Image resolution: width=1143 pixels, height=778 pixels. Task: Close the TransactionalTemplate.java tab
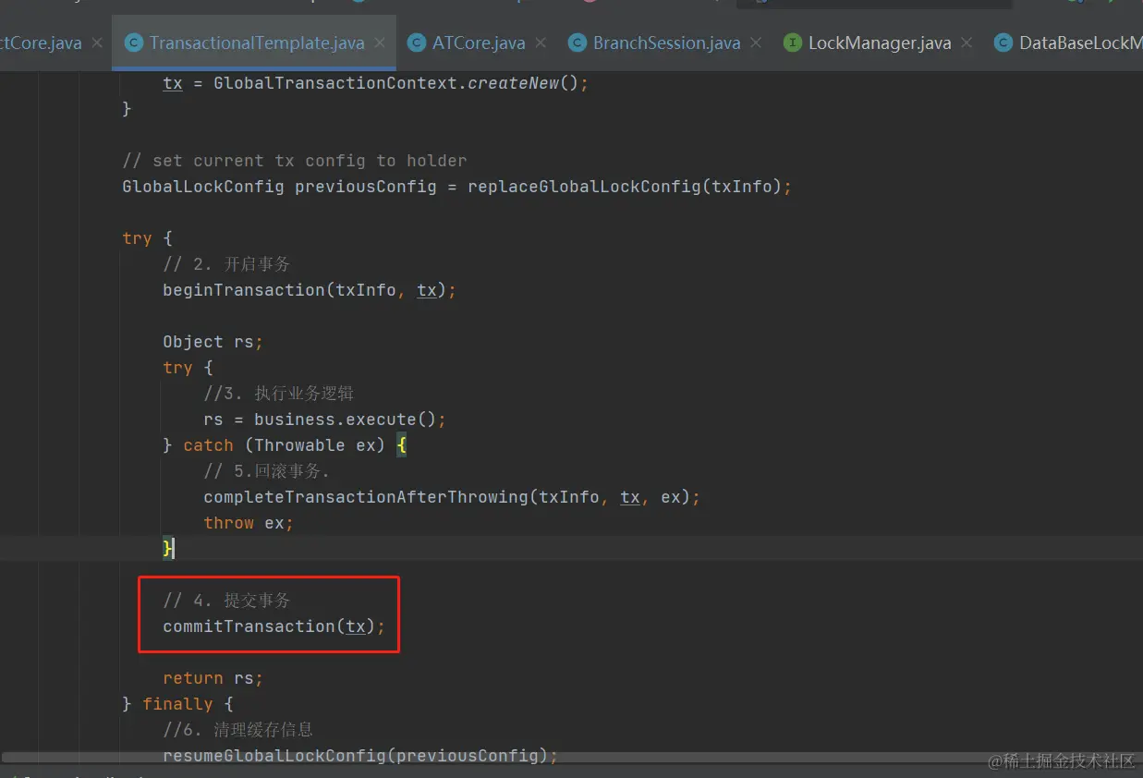(x=381, y=43)
